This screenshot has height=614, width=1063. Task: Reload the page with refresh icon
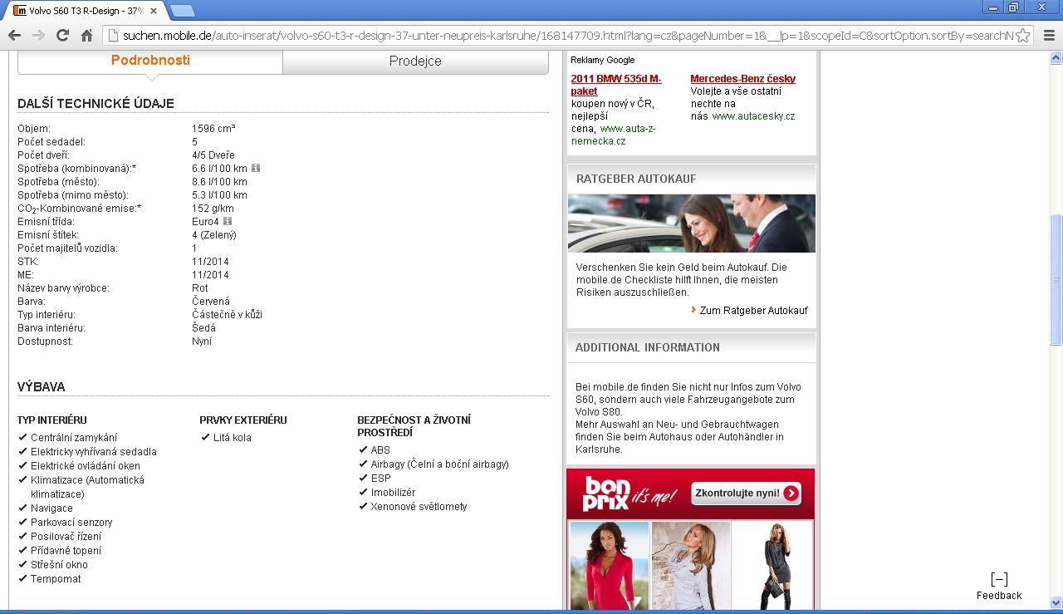62,35
